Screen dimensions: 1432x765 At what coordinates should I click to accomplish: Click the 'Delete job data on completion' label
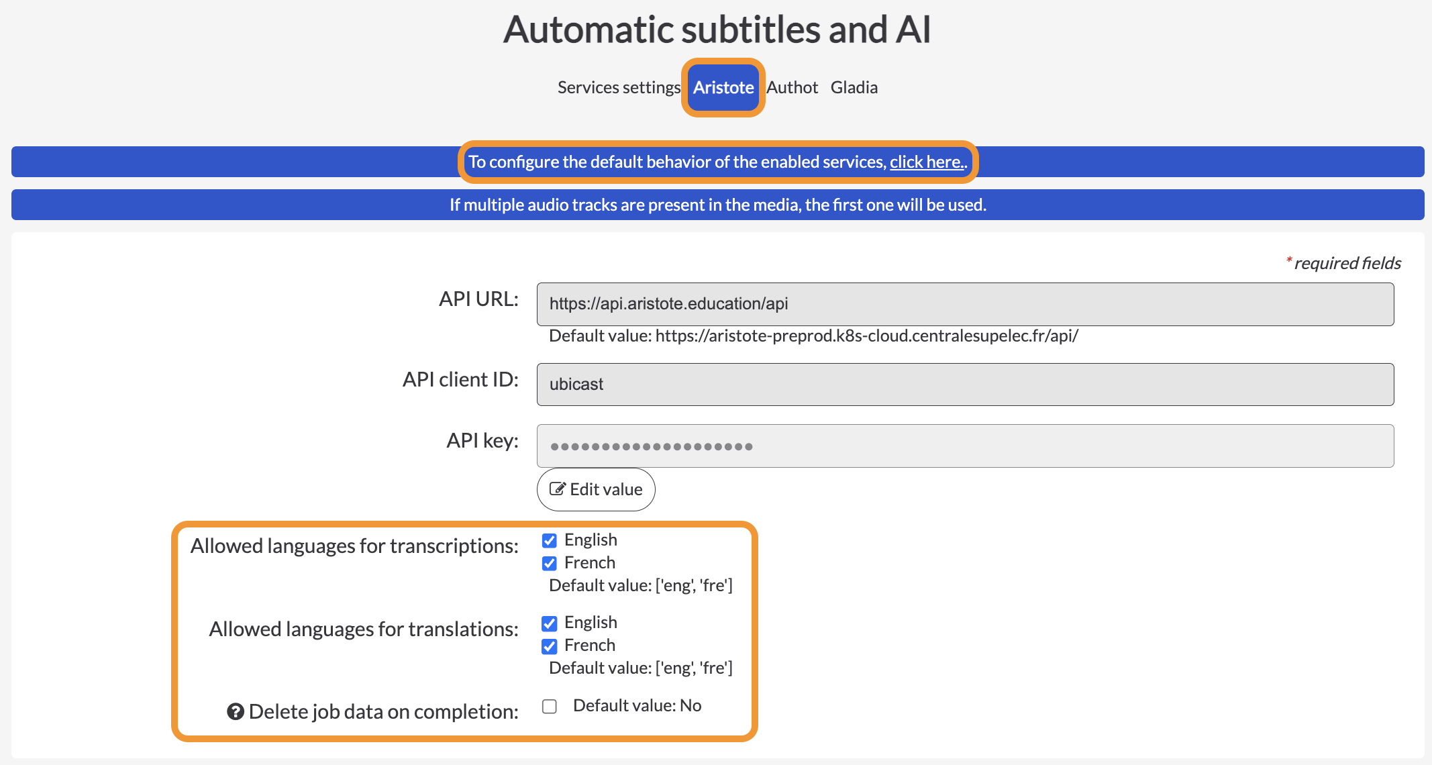pyautogui.click(x=383, y=711)
